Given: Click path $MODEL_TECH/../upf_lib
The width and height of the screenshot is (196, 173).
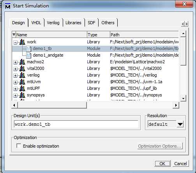Looking at the screenshot, I should (134, 88).
